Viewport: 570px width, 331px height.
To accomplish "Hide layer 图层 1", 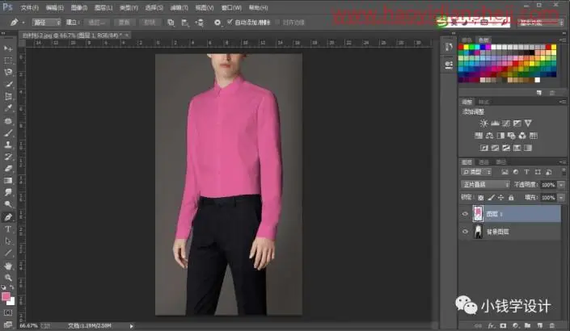I will coord(465,214).
